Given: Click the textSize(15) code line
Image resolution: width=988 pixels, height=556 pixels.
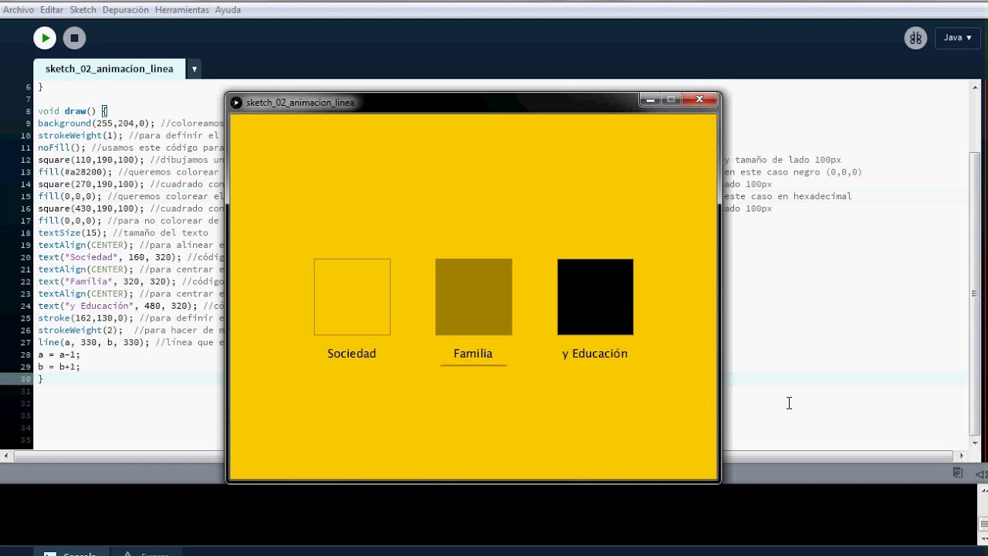Looking at the screenshot, I should click(123, 233).
